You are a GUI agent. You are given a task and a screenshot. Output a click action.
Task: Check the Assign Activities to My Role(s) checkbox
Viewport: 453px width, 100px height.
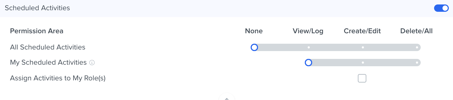coord(362,78)
